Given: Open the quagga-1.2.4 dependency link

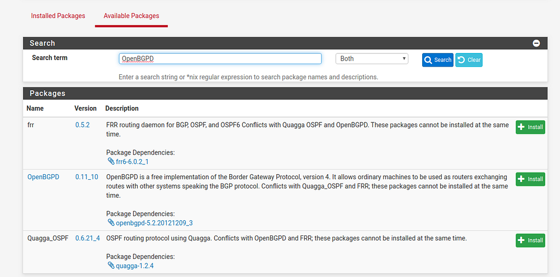Looking at the screenshot, I should (x=135, y=266).
